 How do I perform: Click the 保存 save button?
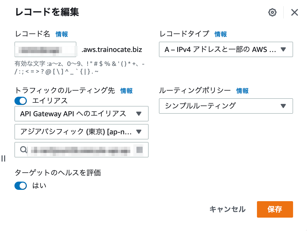point(275,209)
